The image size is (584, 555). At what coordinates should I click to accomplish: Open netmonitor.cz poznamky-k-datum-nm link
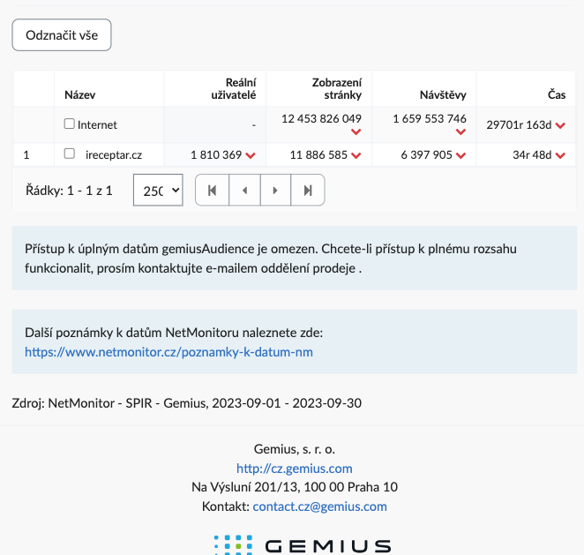pos(168,352)
